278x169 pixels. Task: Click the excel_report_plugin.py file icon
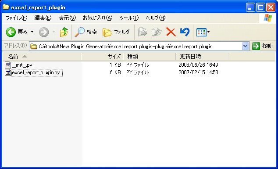coord(8,72)
